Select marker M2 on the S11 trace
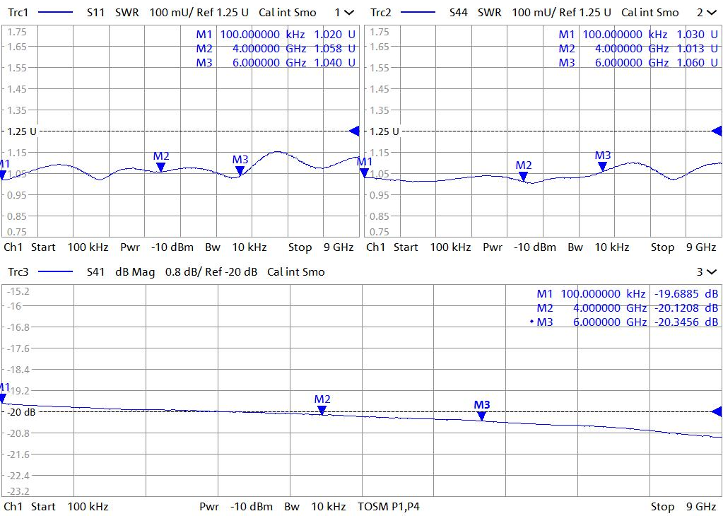The width and height of the screenshot is (723, 516). point(161,167)
